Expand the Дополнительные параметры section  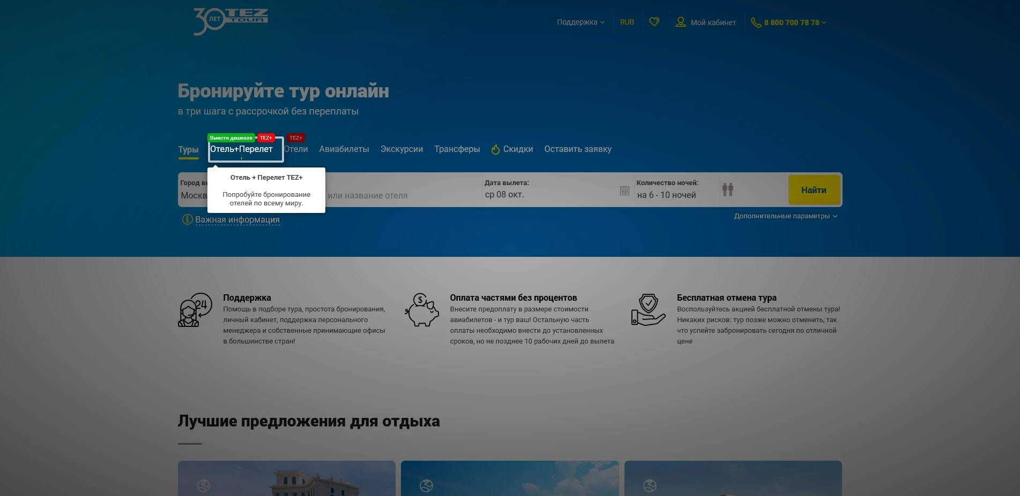coord(785,216)
